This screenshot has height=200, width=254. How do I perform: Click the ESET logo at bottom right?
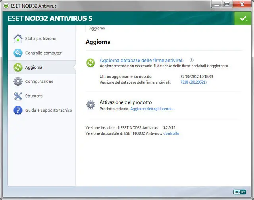point(240,192)
